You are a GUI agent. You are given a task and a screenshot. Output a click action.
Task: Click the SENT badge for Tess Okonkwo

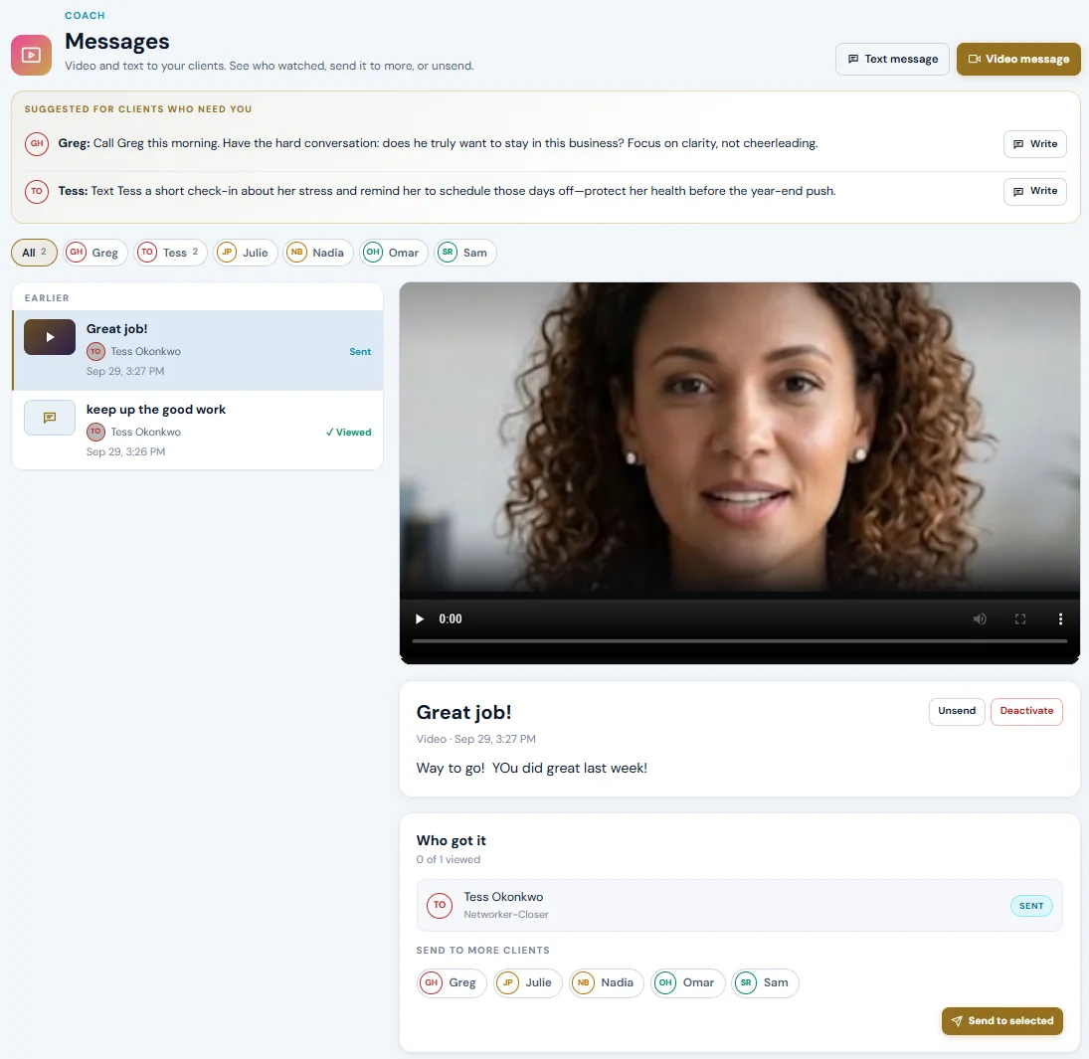1030,906
